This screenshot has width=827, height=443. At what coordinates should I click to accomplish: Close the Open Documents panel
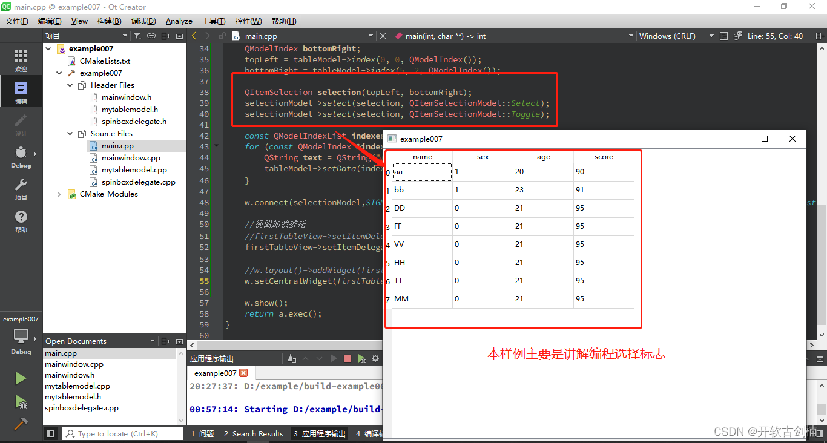click(179, 341)
